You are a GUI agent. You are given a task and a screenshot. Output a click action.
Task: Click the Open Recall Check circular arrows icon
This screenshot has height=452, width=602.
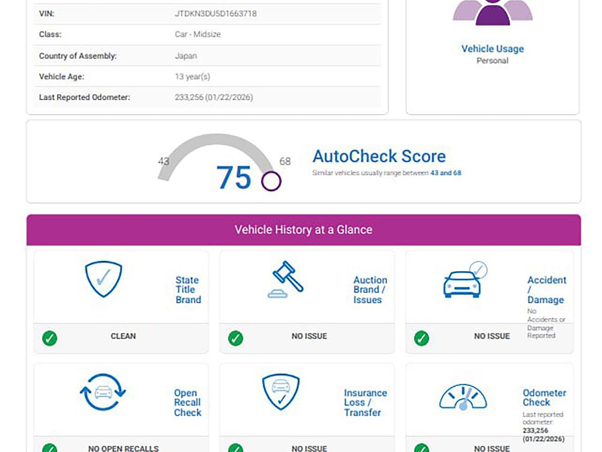coord(103,392)
